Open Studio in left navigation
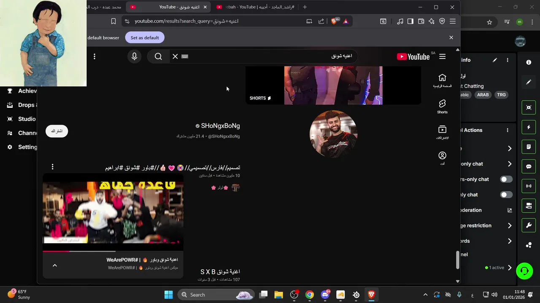 point(22,119)
